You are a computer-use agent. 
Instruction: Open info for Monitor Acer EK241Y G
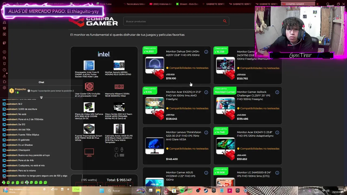tap(277, 132)
